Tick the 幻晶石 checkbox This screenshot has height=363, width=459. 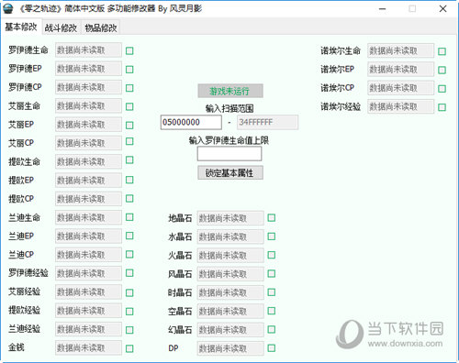(272, 329)
